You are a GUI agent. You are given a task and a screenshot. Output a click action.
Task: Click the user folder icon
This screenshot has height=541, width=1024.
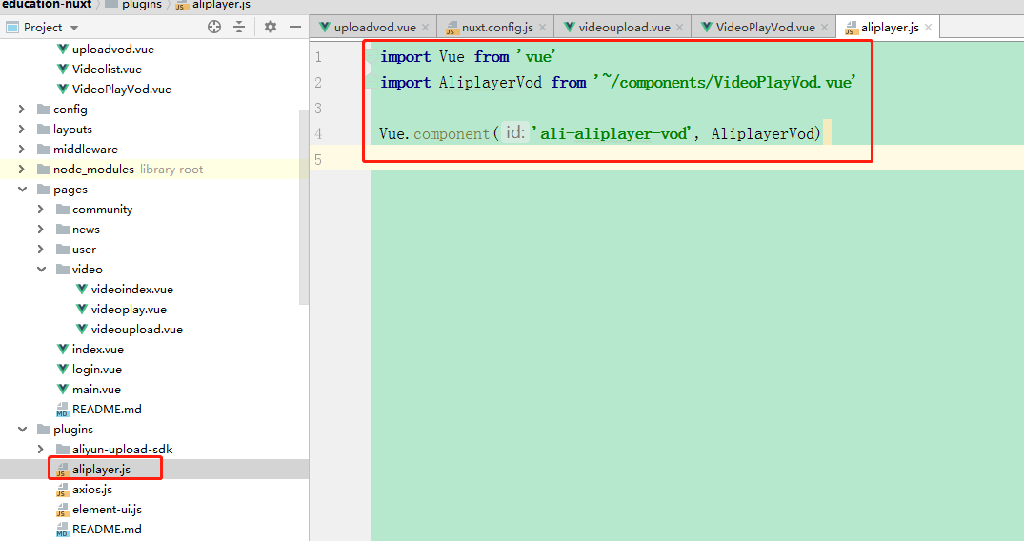click(63, 249)
